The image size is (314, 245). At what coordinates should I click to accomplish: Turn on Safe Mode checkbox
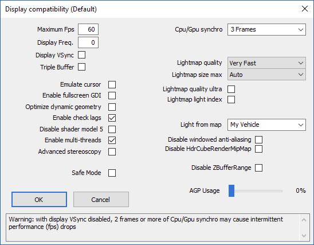[x=112, y=173]
